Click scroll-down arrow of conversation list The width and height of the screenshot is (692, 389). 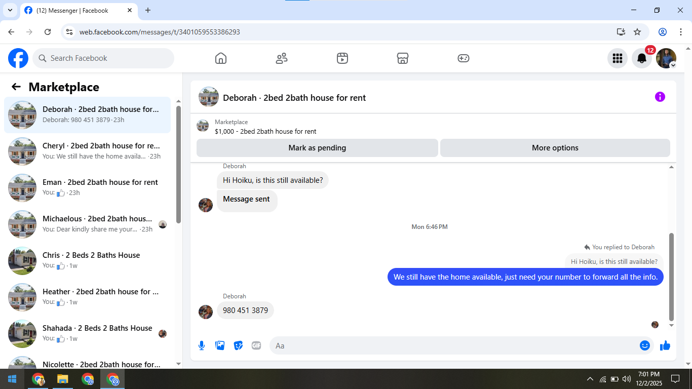tap(178, 364)
